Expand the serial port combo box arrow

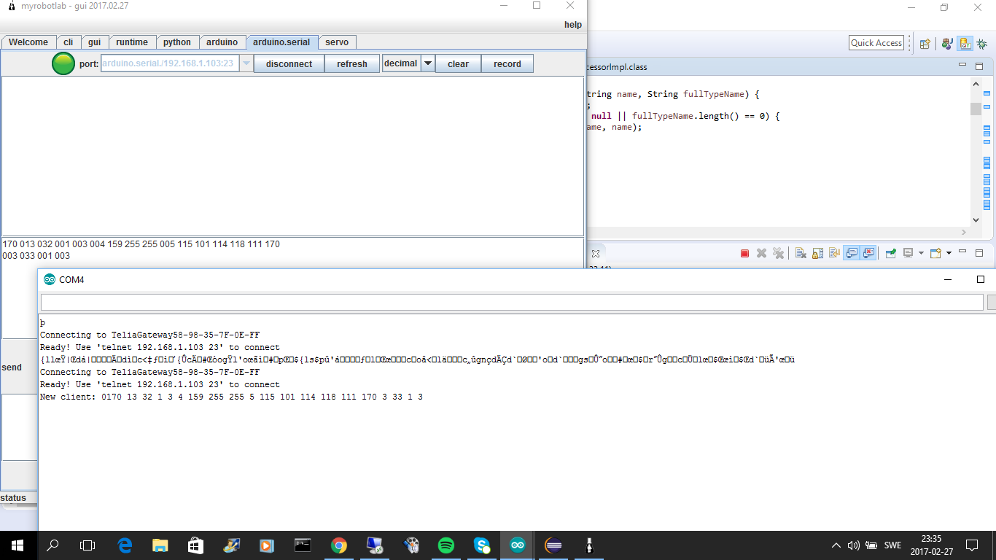246,63
